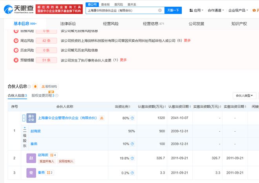
Task: Click equity structure icon beside 上海康令企业管理合伙企业
Action: point(102,118)
